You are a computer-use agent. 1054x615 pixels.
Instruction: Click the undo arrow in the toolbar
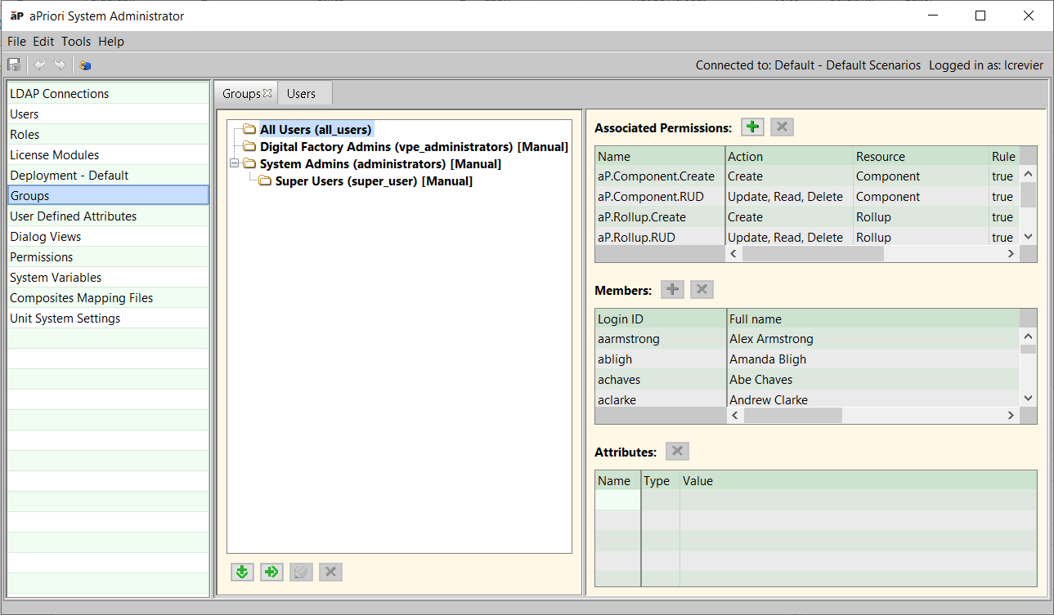point(39,65)
